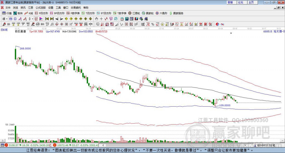Viewport: 285px width, 153px height.
Task: Click the 268.0000 high price label
Action: 25,48
